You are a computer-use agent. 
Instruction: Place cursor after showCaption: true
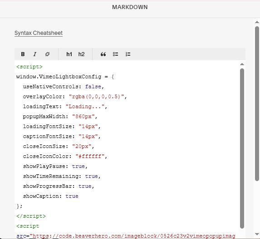click(x=78, y=196)
